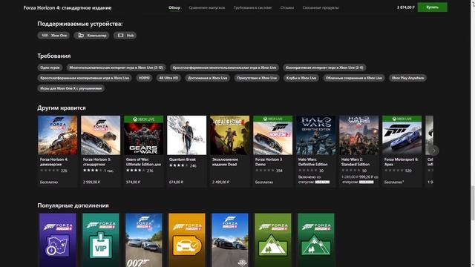The height and width of the screenshot is (267, 475).
Task: Click the Облачные сохранения в Xbox Live tag
Action: (354, 78)
